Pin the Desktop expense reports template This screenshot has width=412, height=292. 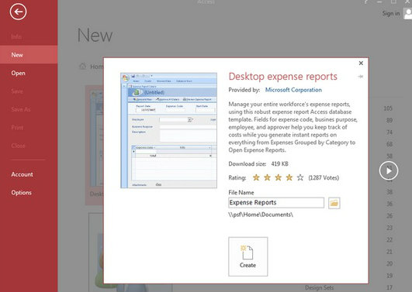[x=361, y=77]
